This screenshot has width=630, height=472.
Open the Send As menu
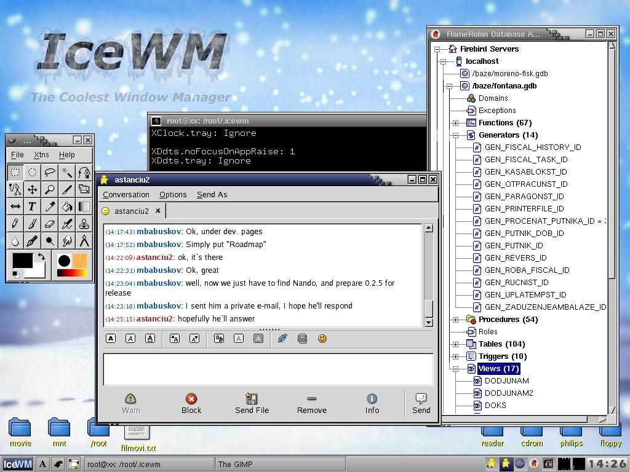212,195
